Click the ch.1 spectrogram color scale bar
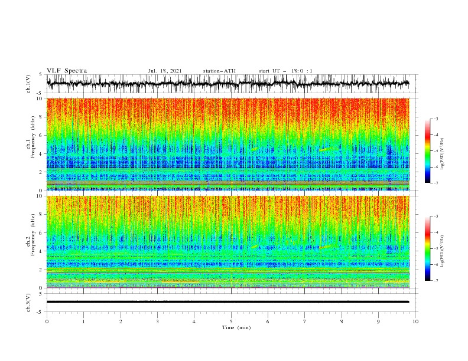The width and height of the screenshot is (468, 361). (x=428, y=151)
